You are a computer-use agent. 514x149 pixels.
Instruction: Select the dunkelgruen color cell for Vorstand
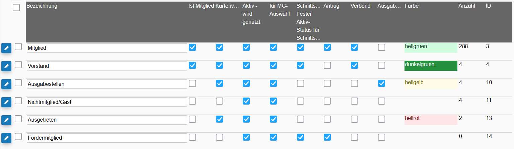(431, 66)
